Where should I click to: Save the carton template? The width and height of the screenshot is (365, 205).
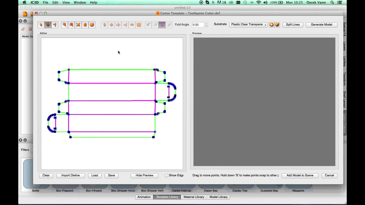click(x=111, y=175)
